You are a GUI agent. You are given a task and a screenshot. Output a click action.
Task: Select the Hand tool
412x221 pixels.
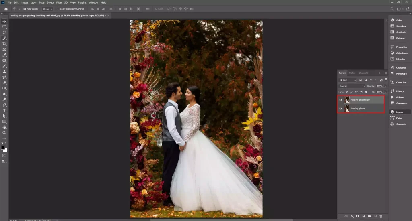point(4,127)
